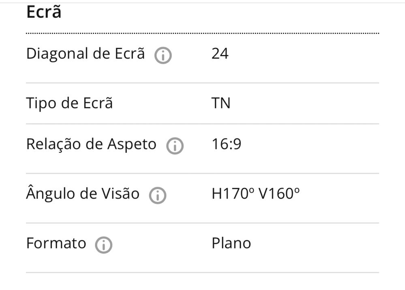Click info icon next to Relação de Aspeto
Image resolution: width=405 pixels, height=290 pixels.
[175, 146]
